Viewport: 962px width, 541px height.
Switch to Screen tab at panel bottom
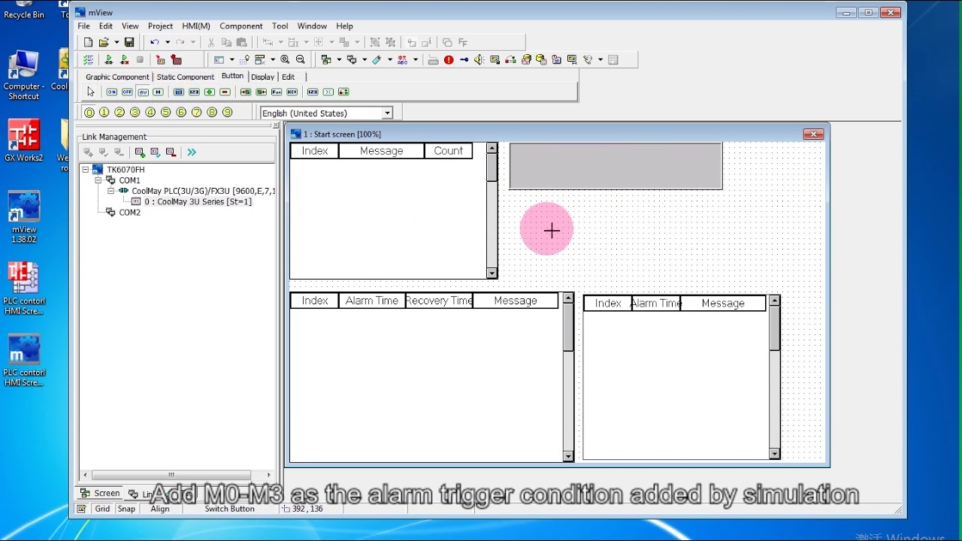click(100, 494)
